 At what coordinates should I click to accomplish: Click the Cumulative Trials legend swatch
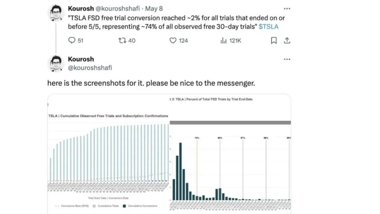(94, 206)
